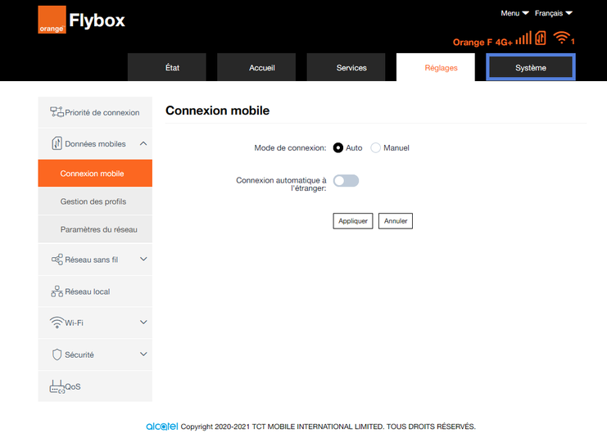Switch to the Accueil tab

[256, 67]
